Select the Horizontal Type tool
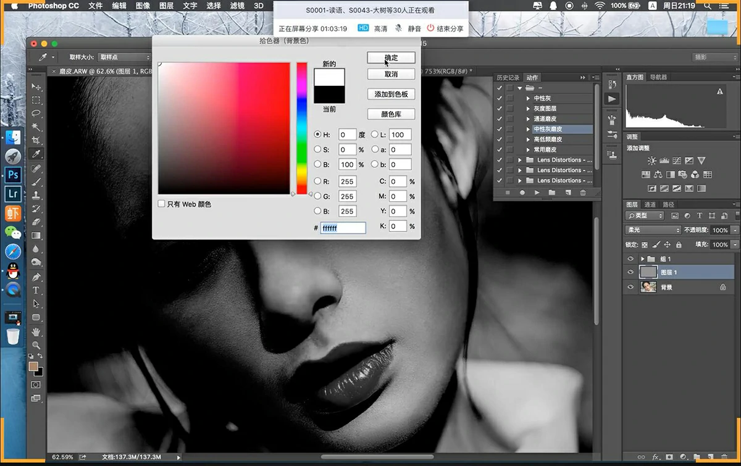The width and height of the screenshot is (741, 466). (x=36, y=290)
